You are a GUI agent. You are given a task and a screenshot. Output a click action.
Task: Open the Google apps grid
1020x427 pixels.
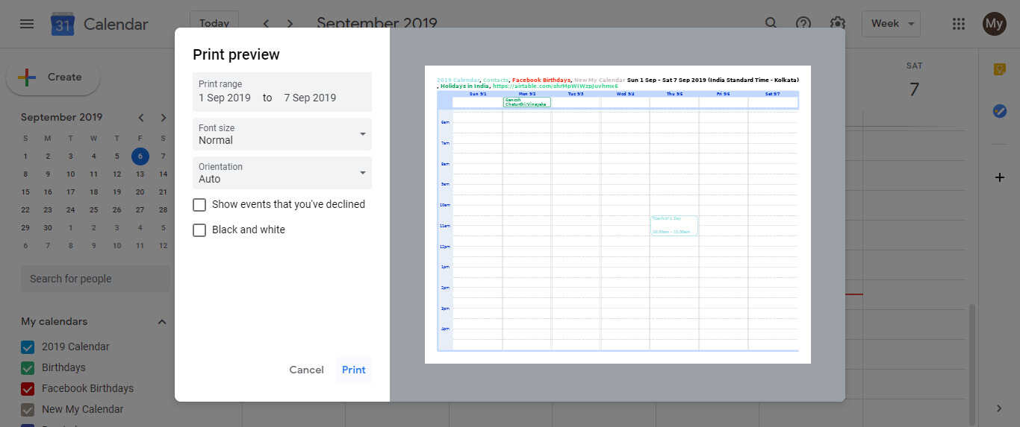tap(959, 24)
